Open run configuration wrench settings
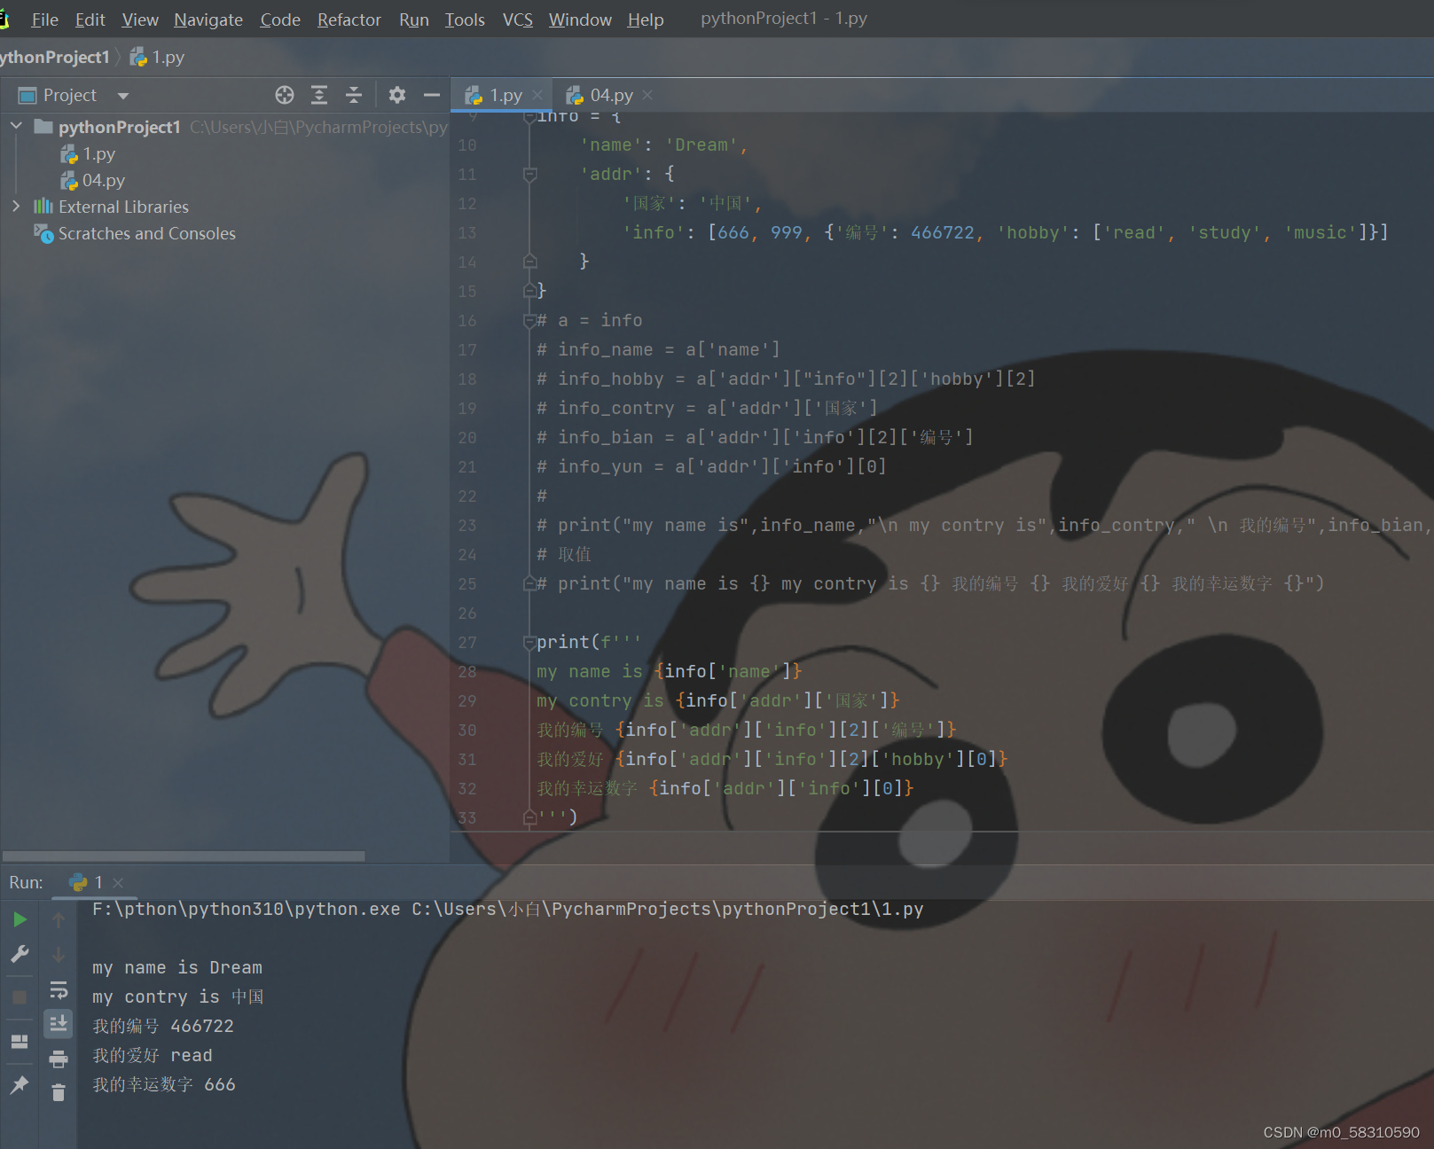1434x1149 pixels. click(20, 955)
